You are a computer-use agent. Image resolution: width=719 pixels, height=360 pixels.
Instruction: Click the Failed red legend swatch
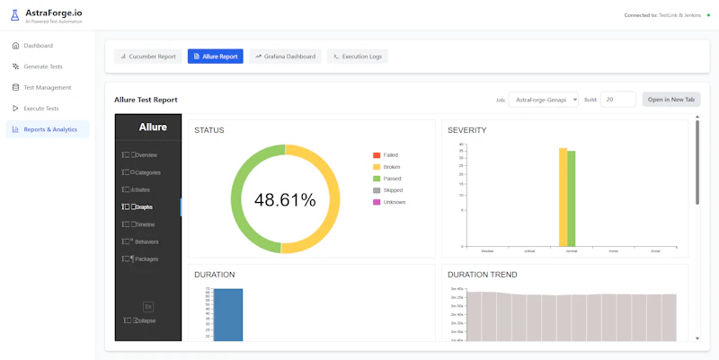377,155
